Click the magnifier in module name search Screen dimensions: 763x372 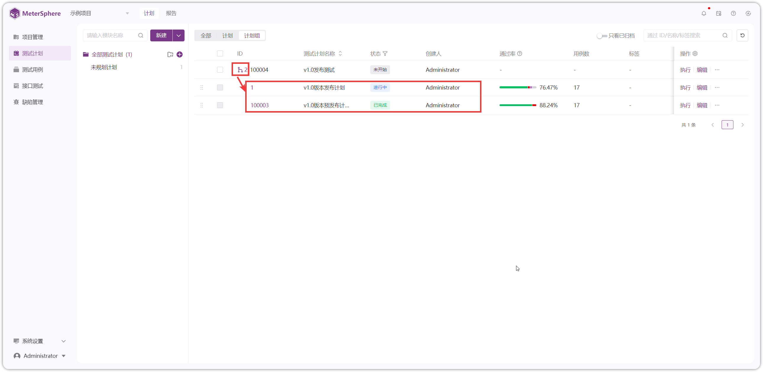[x=141, y=35]
